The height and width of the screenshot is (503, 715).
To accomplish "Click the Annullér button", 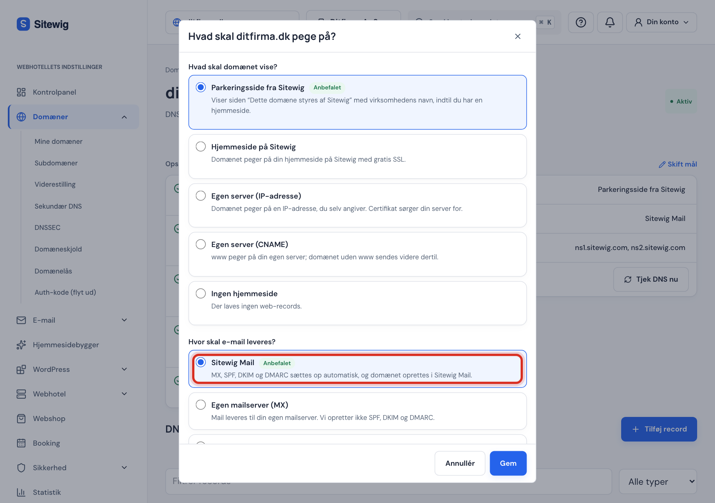I will 460,463.
